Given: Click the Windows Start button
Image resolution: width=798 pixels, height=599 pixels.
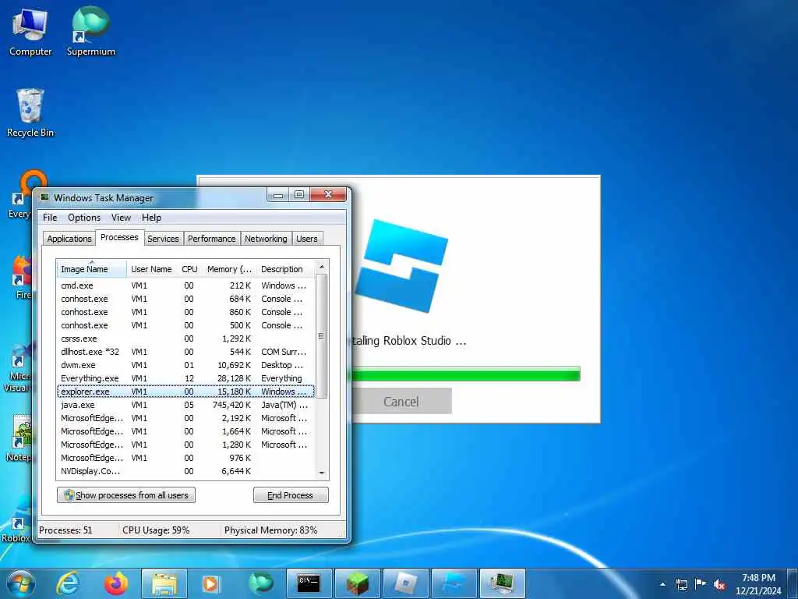Looking at the screenshot, I should tap(21, 583).
